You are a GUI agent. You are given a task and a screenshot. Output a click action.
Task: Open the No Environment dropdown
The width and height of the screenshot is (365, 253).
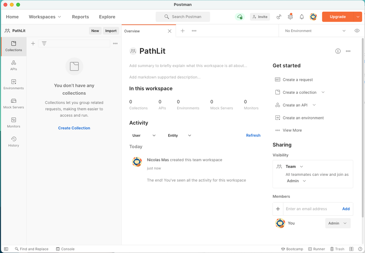point(314,30)
